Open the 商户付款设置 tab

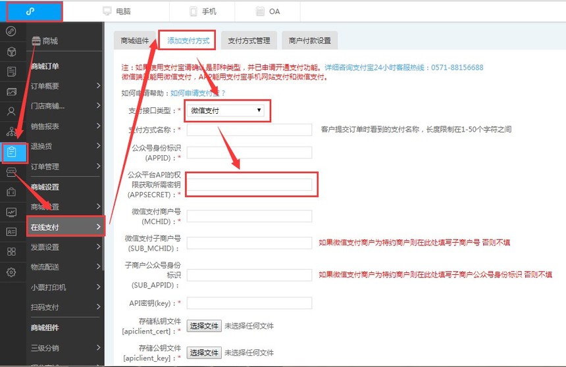click(x=310, y=40)
